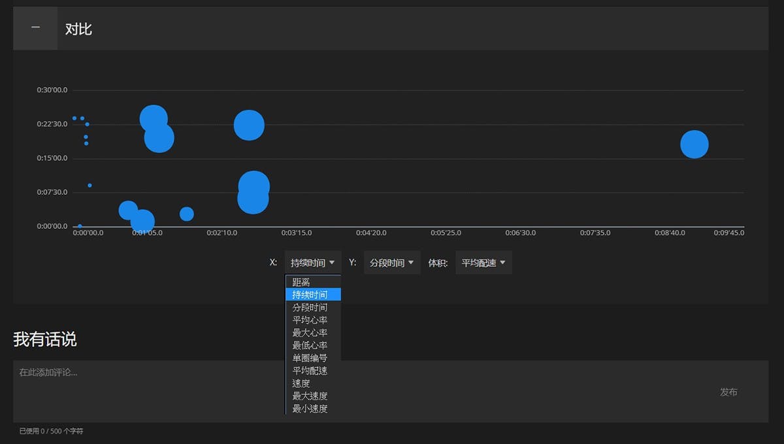
Task: Click the far-right large bubble on chart
Action: coord(694,145)
